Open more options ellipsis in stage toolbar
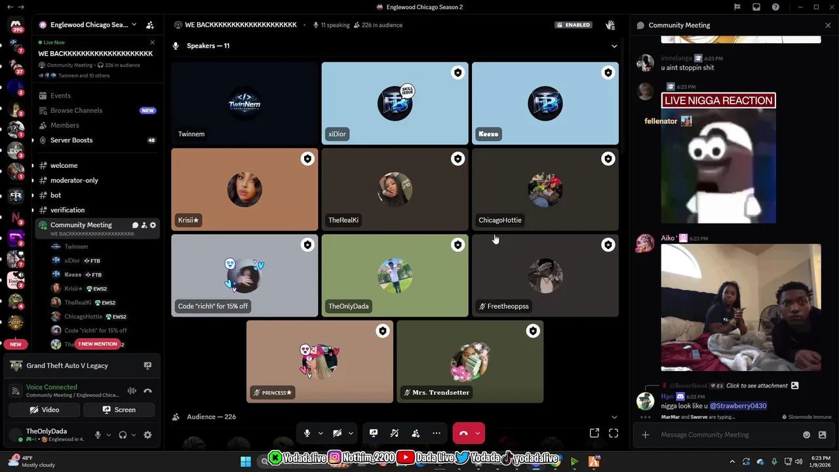This screenshot has height=472, width=839. click(437, 433)
